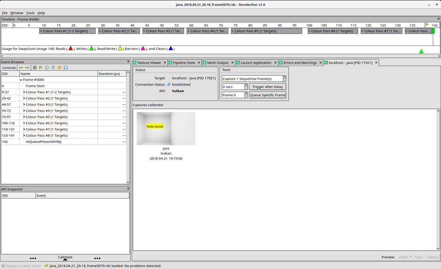Go to previous drawcall with green left arrow
Viewport: 441px width, 269px height.
point(21,67)
